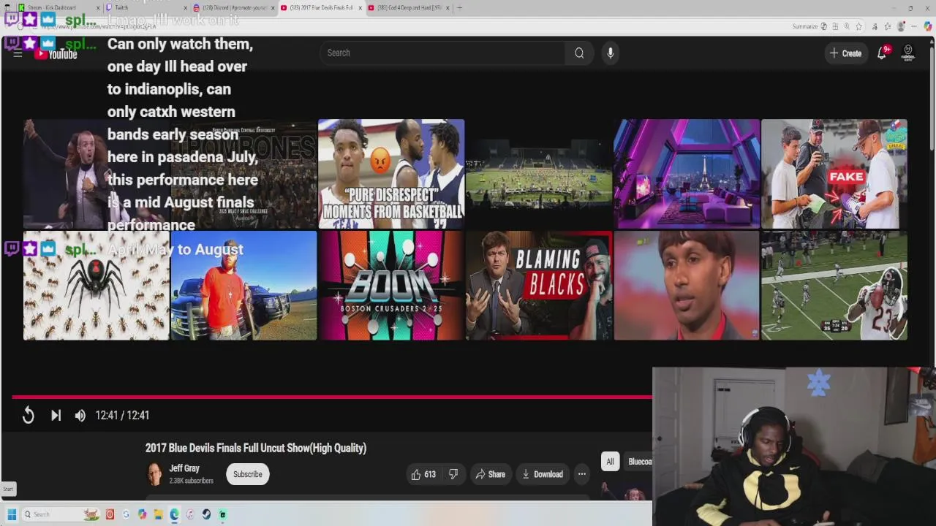This screenshot has width=936, height=526.
Task: Open the YouTube notifications bell
Action: coord(882,53)
